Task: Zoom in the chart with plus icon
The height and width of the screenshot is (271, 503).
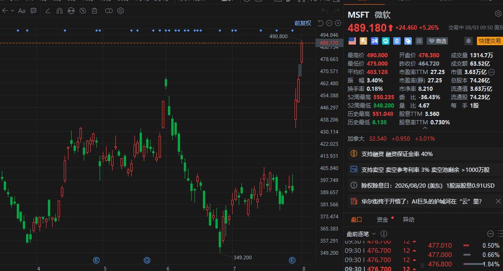Action: tap(338, 23)
